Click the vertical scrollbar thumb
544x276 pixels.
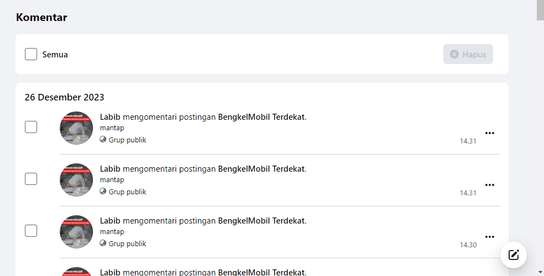pyautogui.click(x=540, y=10)
